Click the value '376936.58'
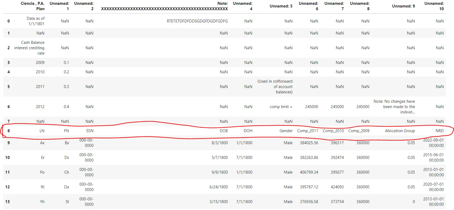Image resolution: width=454 pixels, height=210 pixels. pos(309,202)
